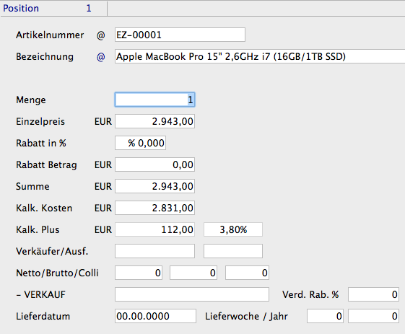This screenshot has width=405, height=334.
Task: Click the 'Kalk. Plus' label
Action: point(38,229)
